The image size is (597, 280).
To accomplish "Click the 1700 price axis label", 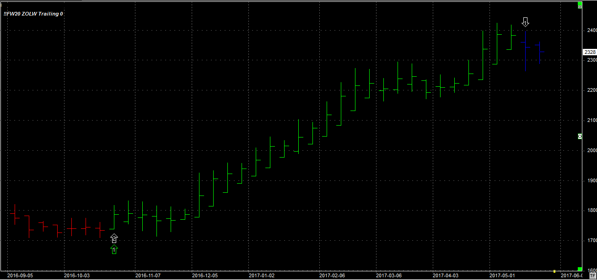I will (592, 240).
